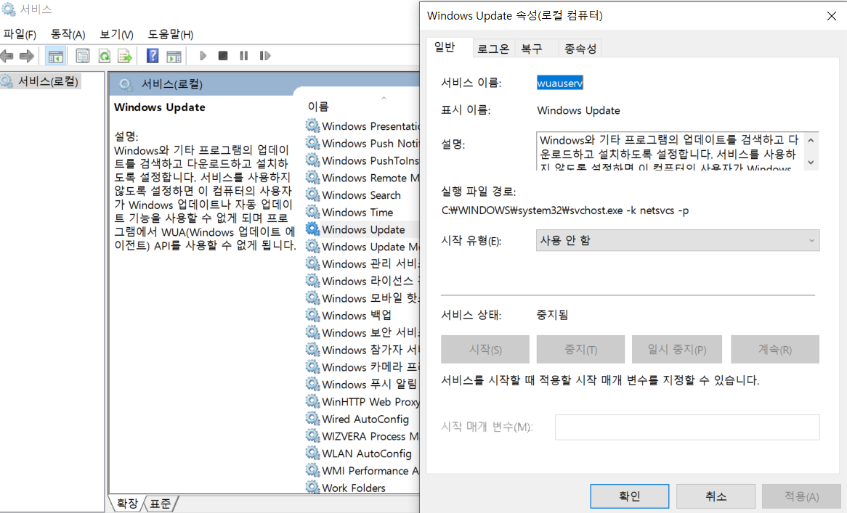Viewport: 847px width, 513px height.
Task: Switch to 표준 view tab at bottom
Action: 161,504
